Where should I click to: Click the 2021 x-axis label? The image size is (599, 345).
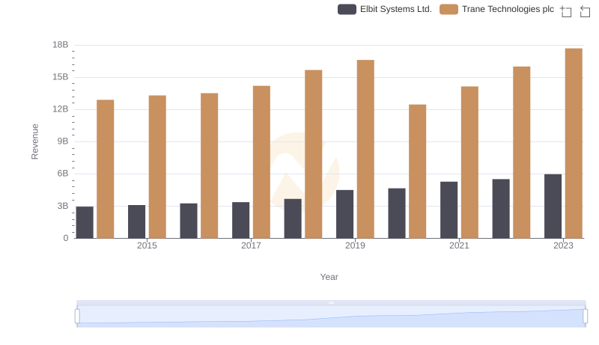click(x=459, y=245)
